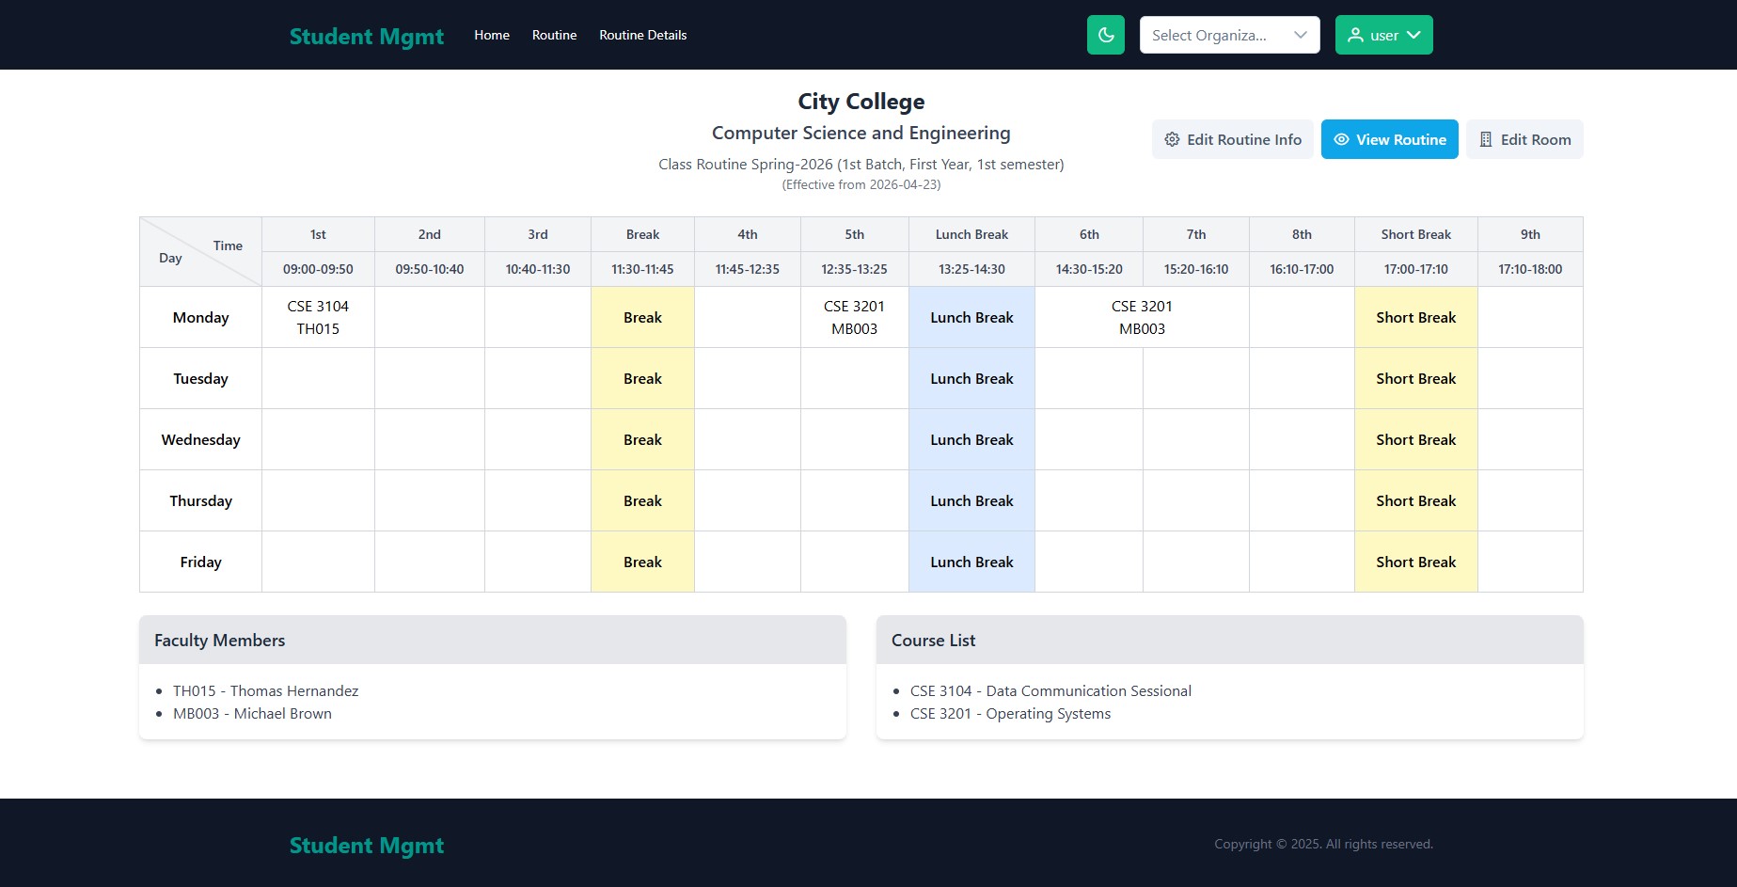Click the 8th period column header

[x=1302, y=234]
